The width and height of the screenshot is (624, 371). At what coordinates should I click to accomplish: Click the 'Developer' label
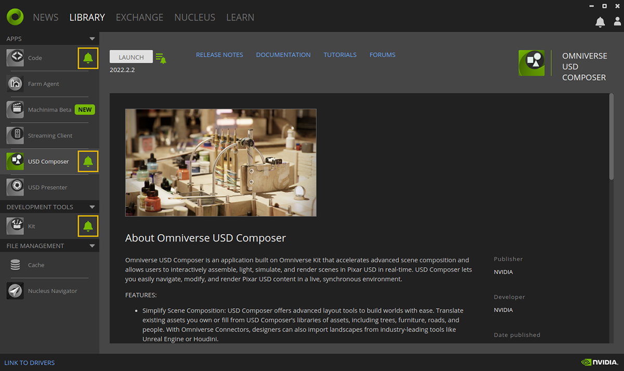click(x=510, y=297)
